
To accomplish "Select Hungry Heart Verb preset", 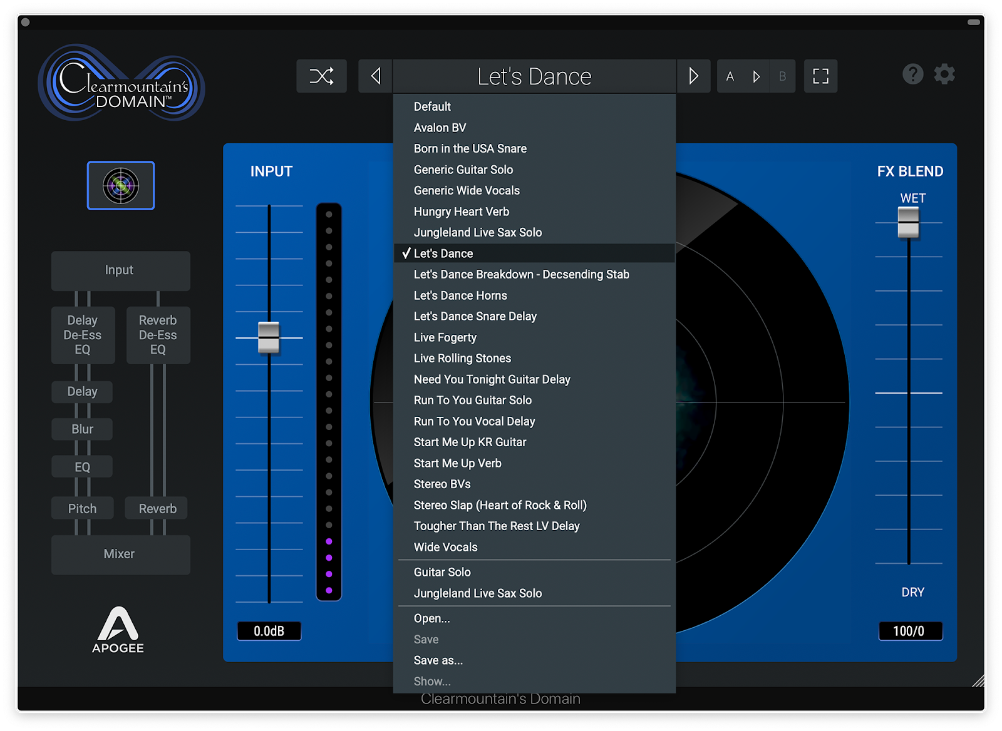I will click(462, 212).
